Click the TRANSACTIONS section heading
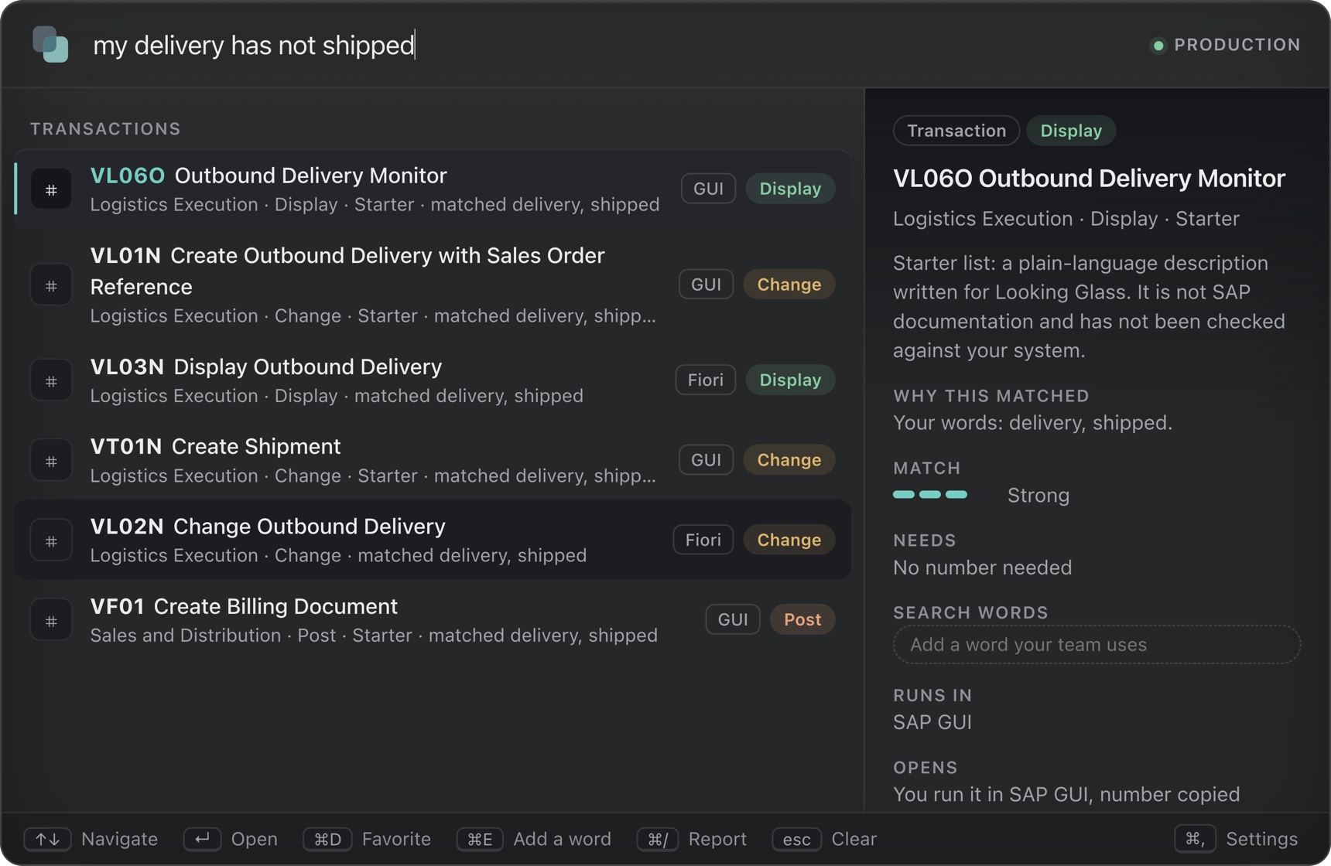Screen dimensions: 1331x866 tap(105, 129)
